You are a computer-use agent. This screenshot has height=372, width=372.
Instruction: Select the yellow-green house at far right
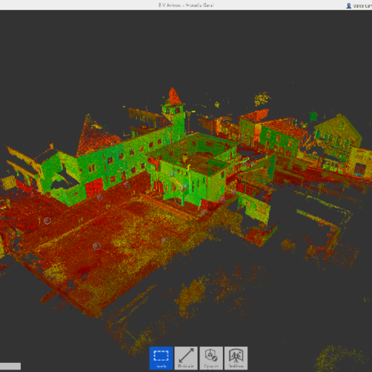(338, 133)
